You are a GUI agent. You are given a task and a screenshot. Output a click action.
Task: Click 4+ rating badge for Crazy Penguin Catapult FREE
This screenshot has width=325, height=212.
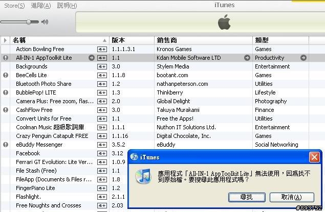(x=102, y=136)
